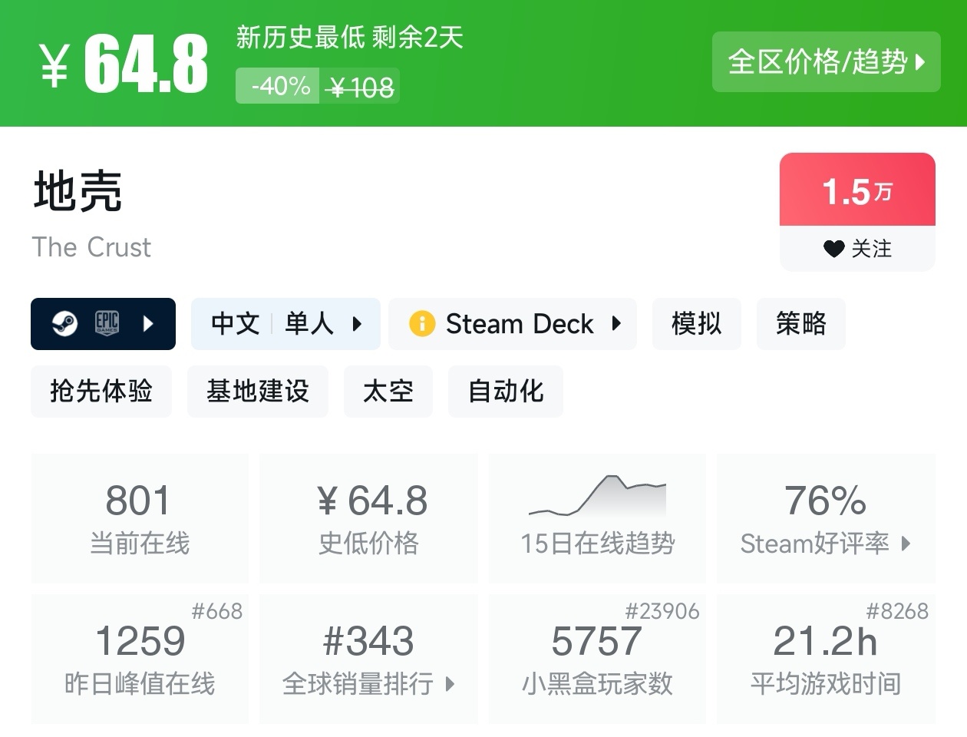Click the heart icon to follow game
Viewport: 967px width, 737px height.
[833, 249]
